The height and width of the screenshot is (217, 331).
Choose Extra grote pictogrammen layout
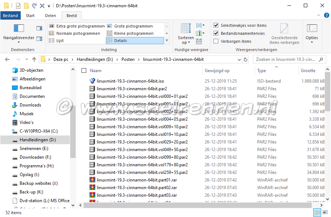[x=77, y=26]
